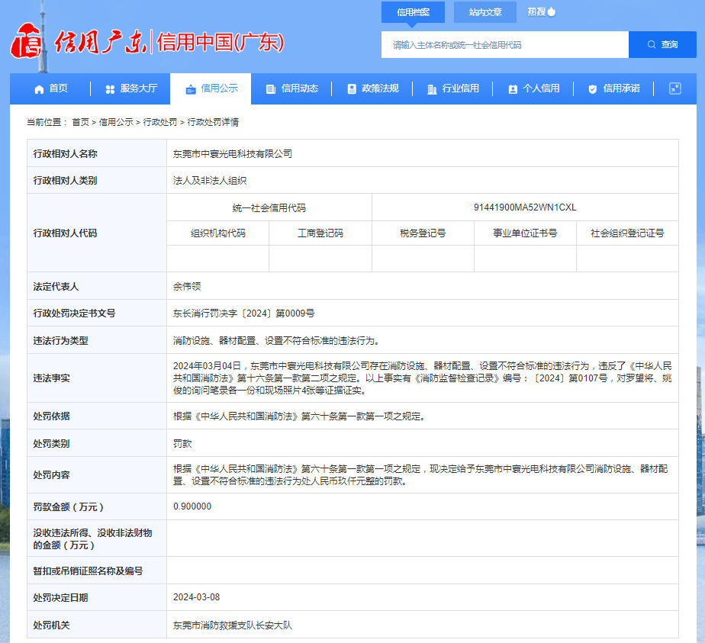Click the 税务登记号 header cell
This screenshot has height=643, width=705.
tap(423, 233)
